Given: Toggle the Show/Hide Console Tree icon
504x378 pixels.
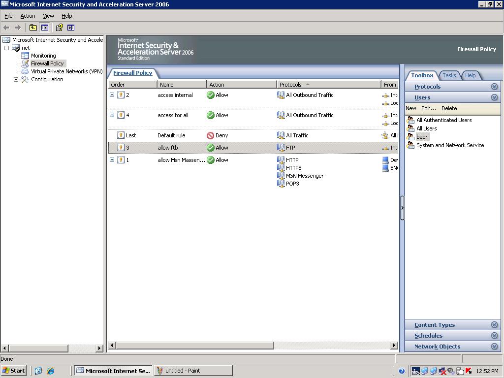Looking at the screenshot, I should click(45, 28).
